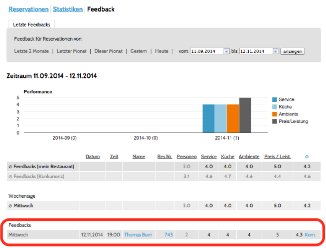Click the 2014-10 (0) axis label
The width and height of the screenshot is (326, 248).
click(x=146, y=138)
